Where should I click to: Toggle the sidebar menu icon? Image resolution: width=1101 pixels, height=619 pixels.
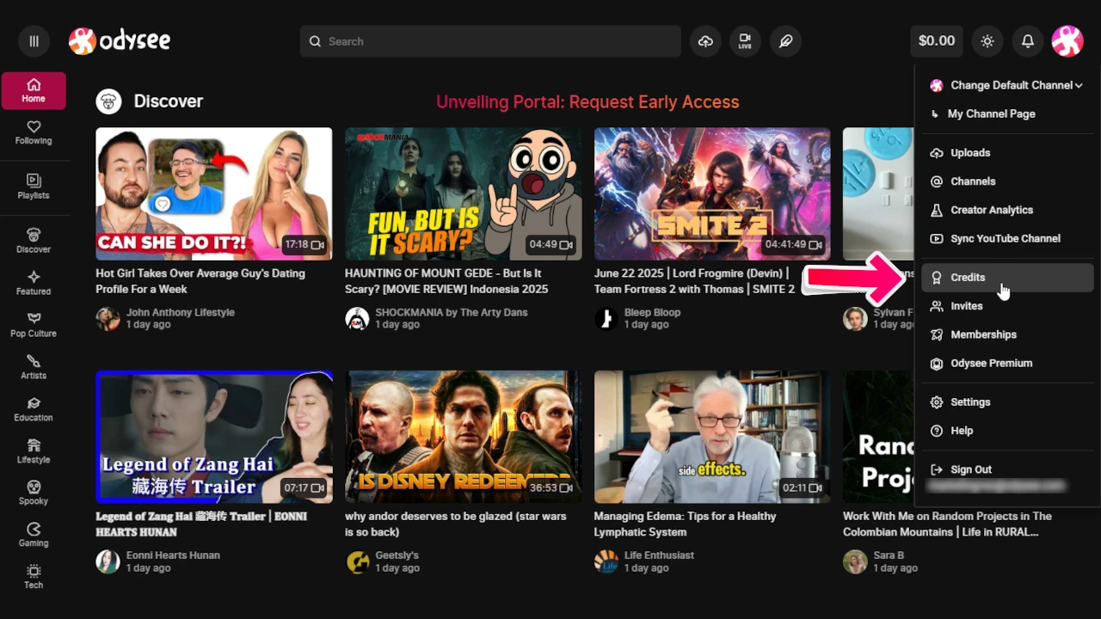coord(34,40)
